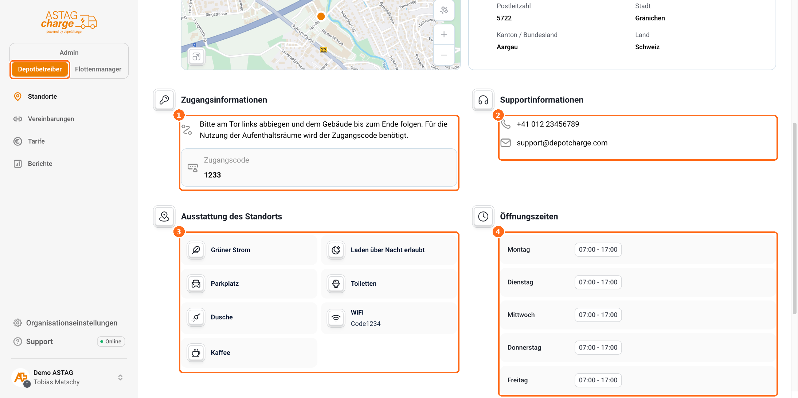
Task: Open Standorte in the sidebar
Action: (42, 97)
